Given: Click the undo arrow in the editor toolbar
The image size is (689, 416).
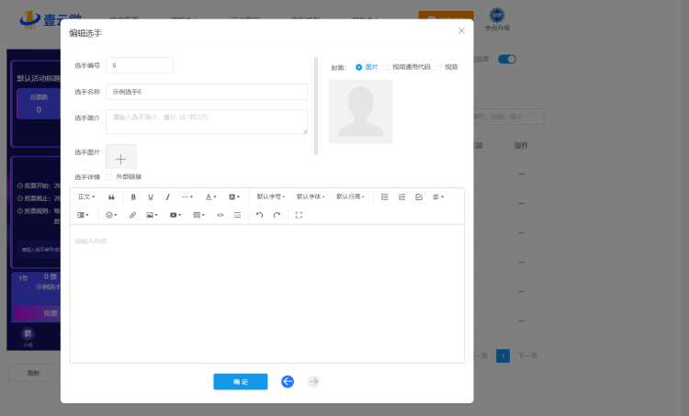Looking at the screenshot, I should point(259,215).
